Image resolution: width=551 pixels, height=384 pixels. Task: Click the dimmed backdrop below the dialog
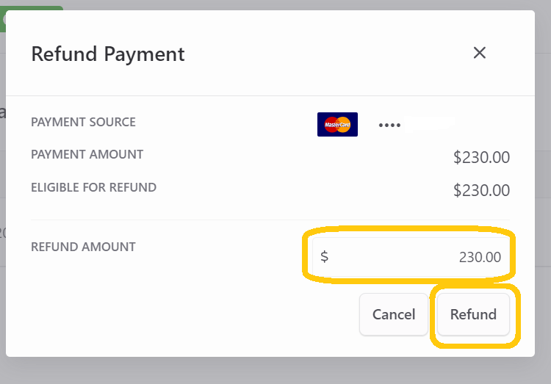(x=275, y=371)
